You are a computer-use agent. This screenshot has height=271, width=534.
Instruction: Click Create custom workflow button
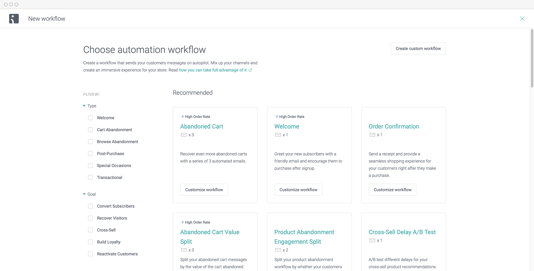(418, 48)
